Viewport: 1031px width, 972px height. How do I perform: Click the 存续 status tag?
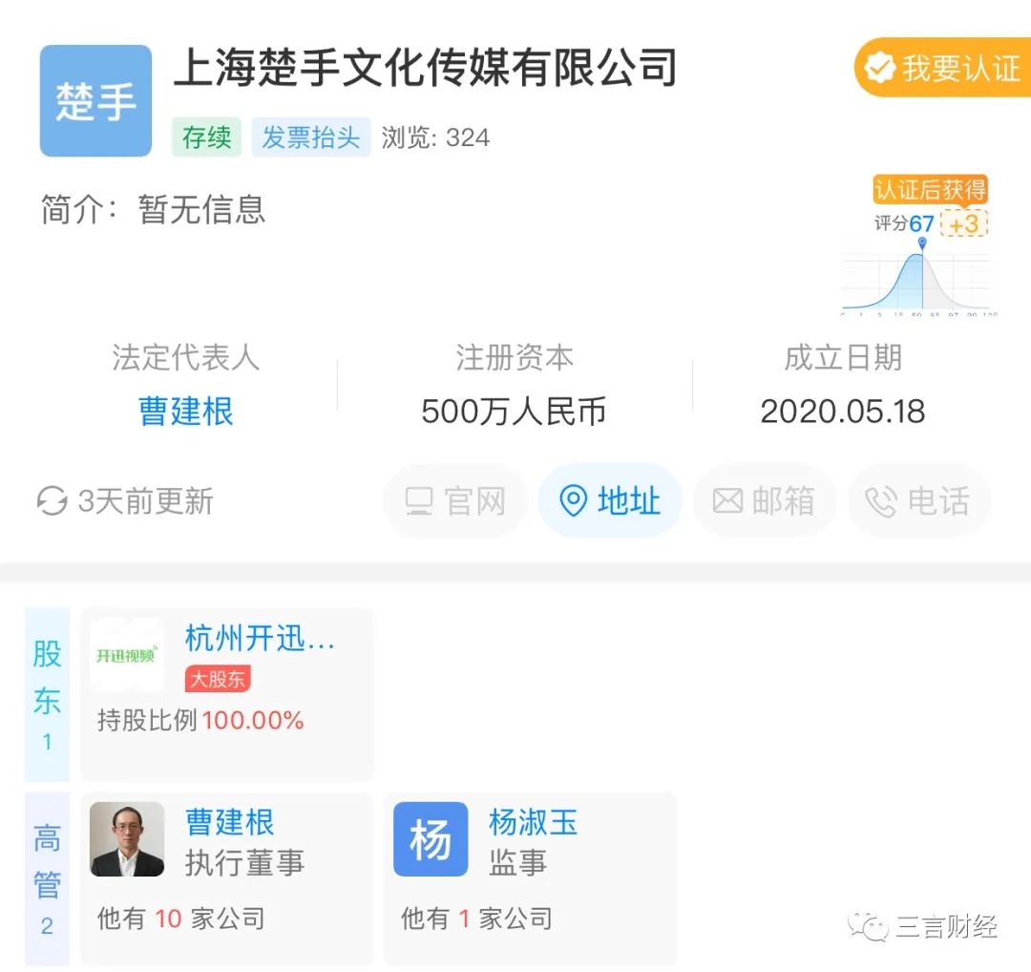tap(206, 137)
